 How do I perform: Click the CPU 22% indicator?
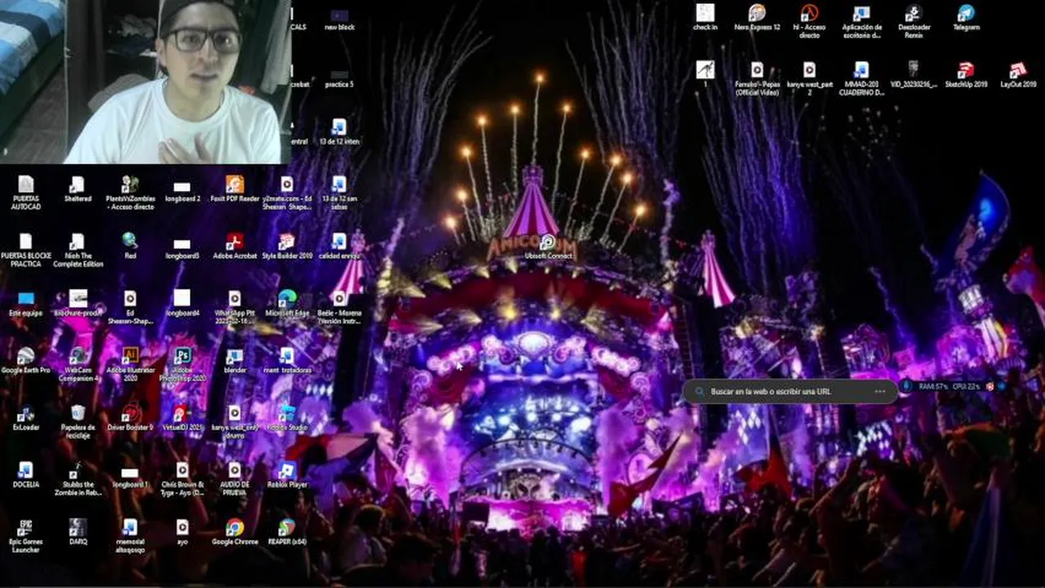click(x=966, y=385)
